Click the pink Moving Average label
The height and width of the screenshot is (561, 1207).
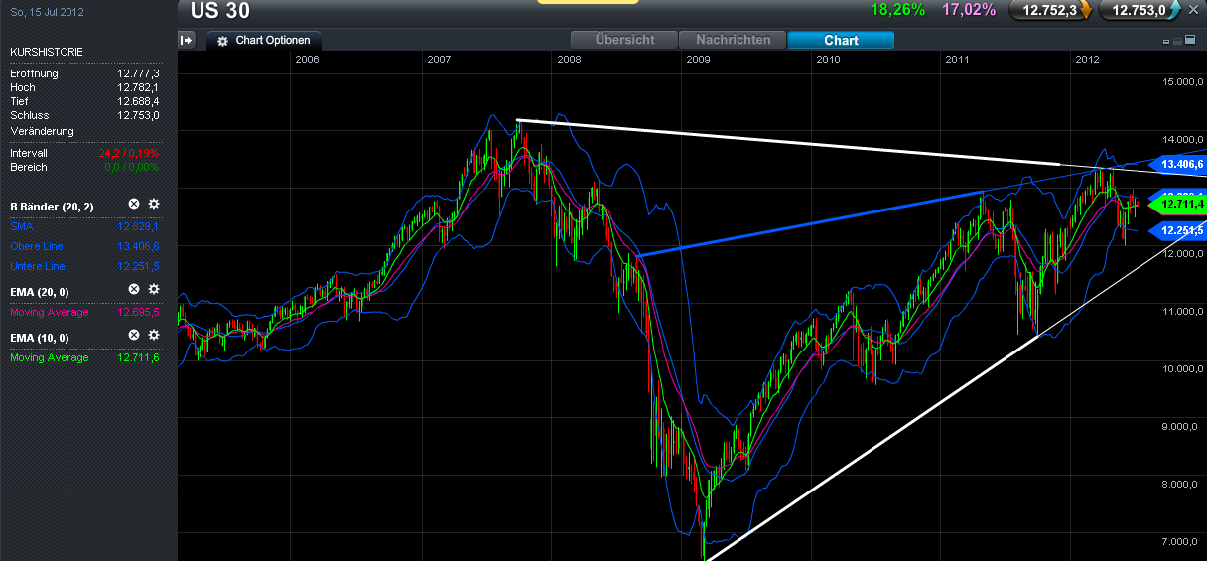(49, 312)
